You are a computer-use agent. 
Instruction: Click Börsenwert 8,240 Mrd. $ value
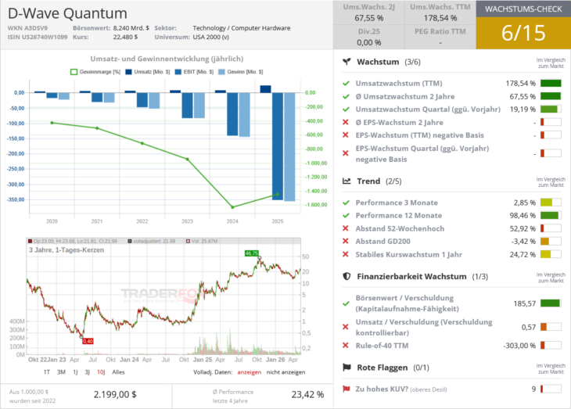(131, 28)
